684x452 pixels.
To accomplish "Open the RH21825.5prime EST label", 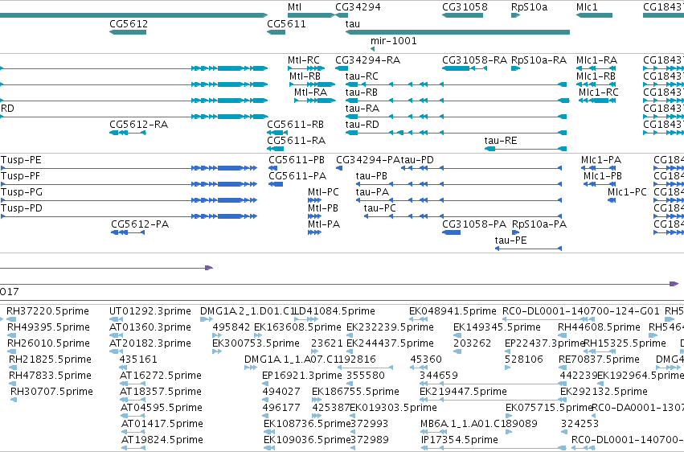I will (x=50, y=360).
